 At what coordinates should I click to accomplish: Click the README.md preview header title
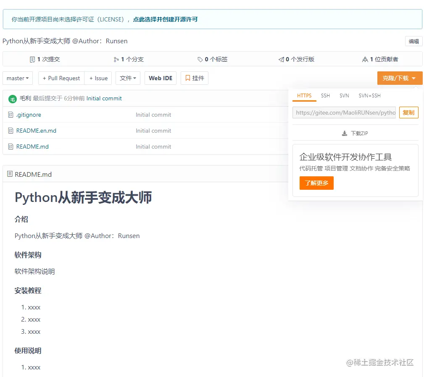pyautogui.click(x=33, y=175)
